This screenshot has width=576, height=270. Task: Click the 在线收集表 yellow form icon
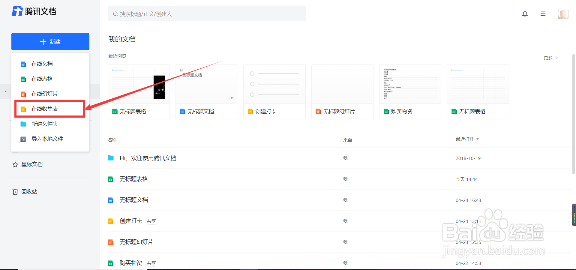click(x=23, y=109)
